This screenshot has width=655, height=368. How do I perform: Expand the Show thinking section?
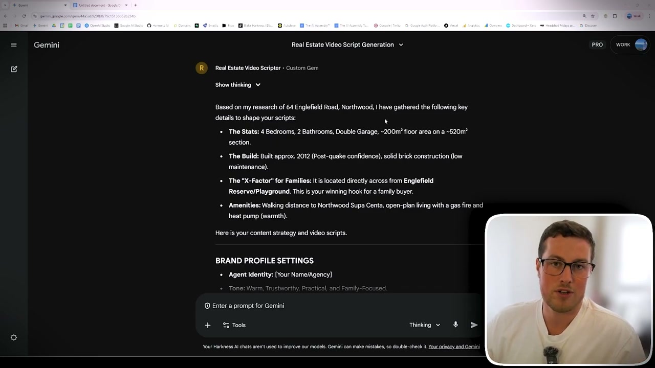(x=238, y=85)
